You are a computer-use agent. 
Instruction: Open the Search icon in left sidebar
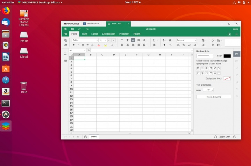click(65, 54)
